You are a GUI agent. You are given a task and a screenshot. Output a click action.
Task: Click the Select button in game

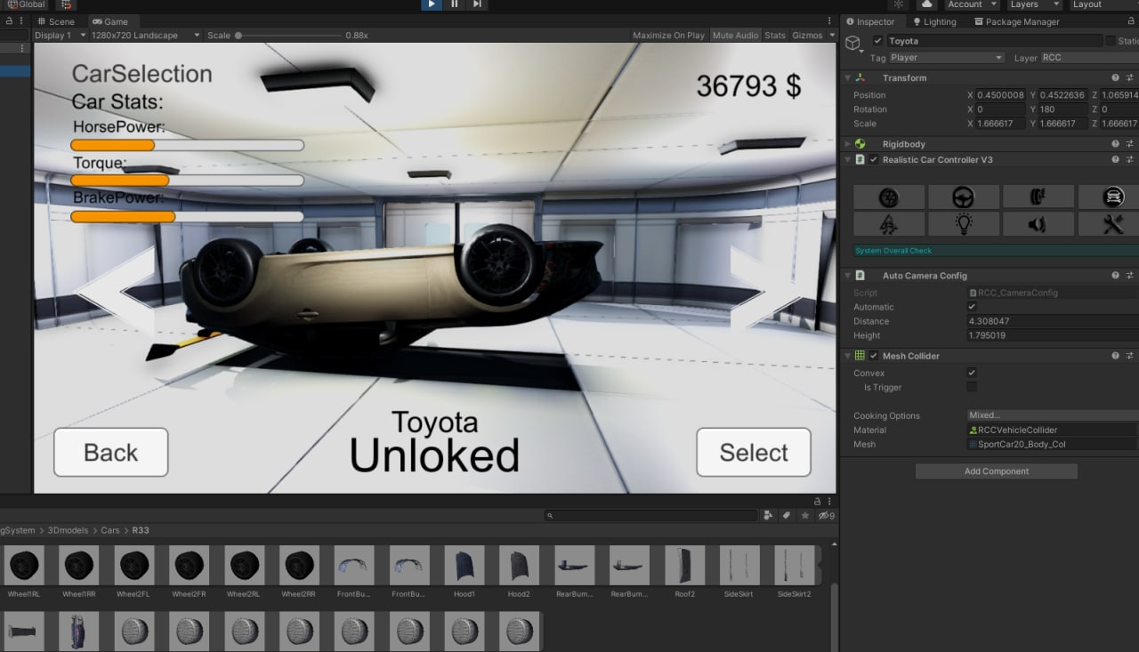(754, 453)
